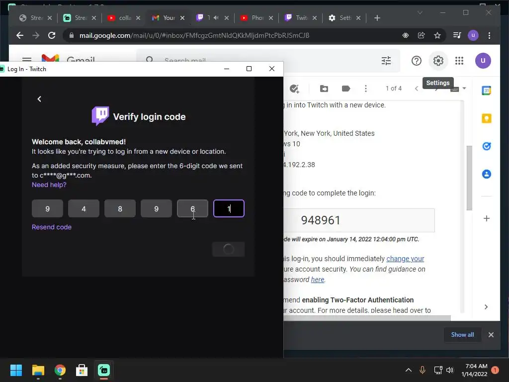
Task: Show hidden system tray icons
Action: 409,370
